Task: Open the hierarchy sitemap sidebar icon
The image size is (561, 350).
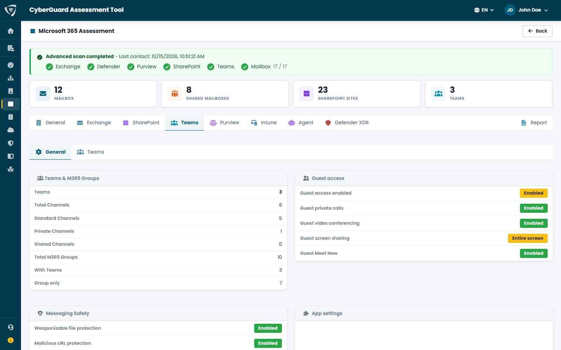Action: [11, 78]
